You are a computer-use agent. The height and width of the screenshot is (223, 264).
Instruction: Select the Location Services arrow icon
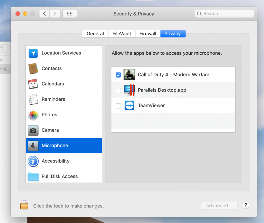(x=33, y=53)
